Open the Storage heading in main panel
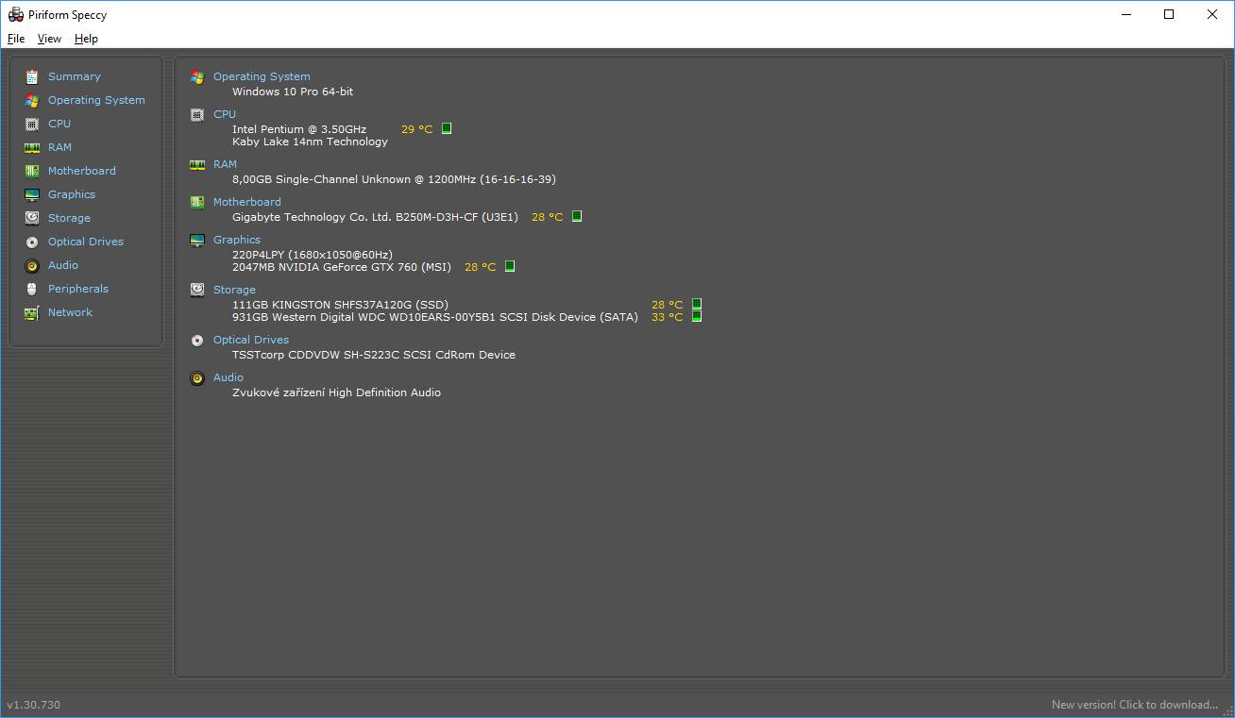Viewport: 1235px width, 718px height. [x=234, y=290]
